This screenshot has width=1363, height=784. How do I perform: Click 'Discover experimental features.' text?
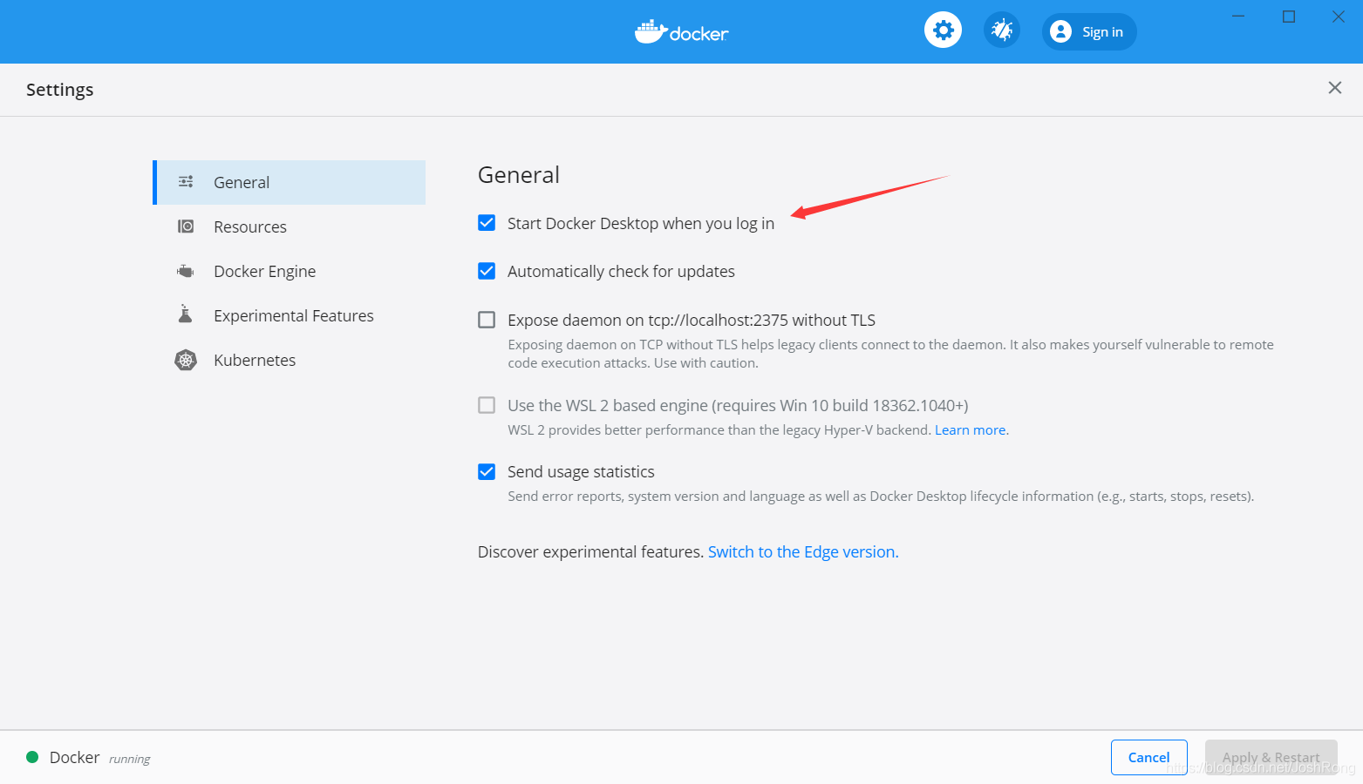pyautogui.click(x=590, y=551)
